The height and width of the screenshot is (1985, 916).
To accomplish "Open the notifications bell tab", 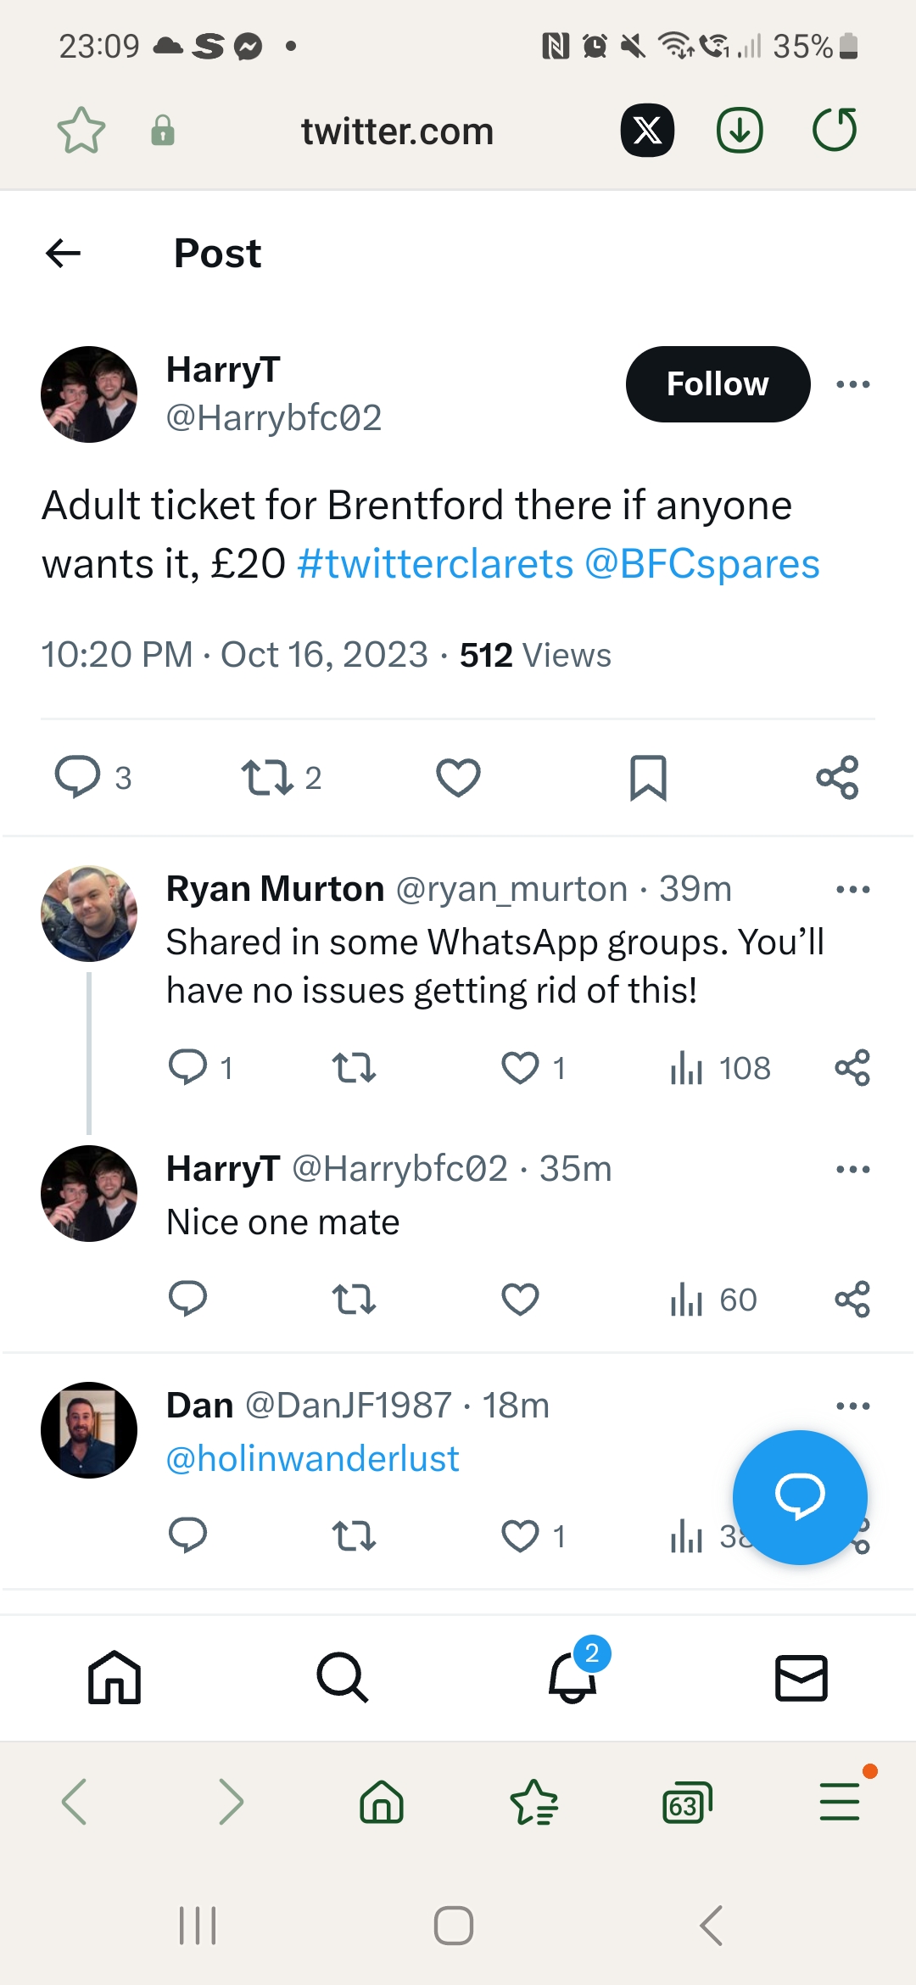I will tap(572, 1678).
